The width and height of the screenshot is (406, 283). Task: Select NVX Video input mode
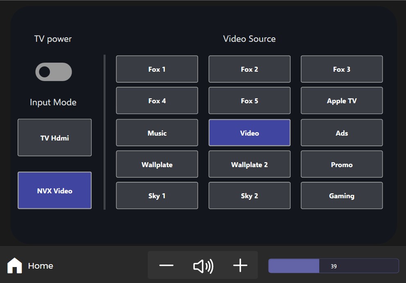[x=54, y=190]
